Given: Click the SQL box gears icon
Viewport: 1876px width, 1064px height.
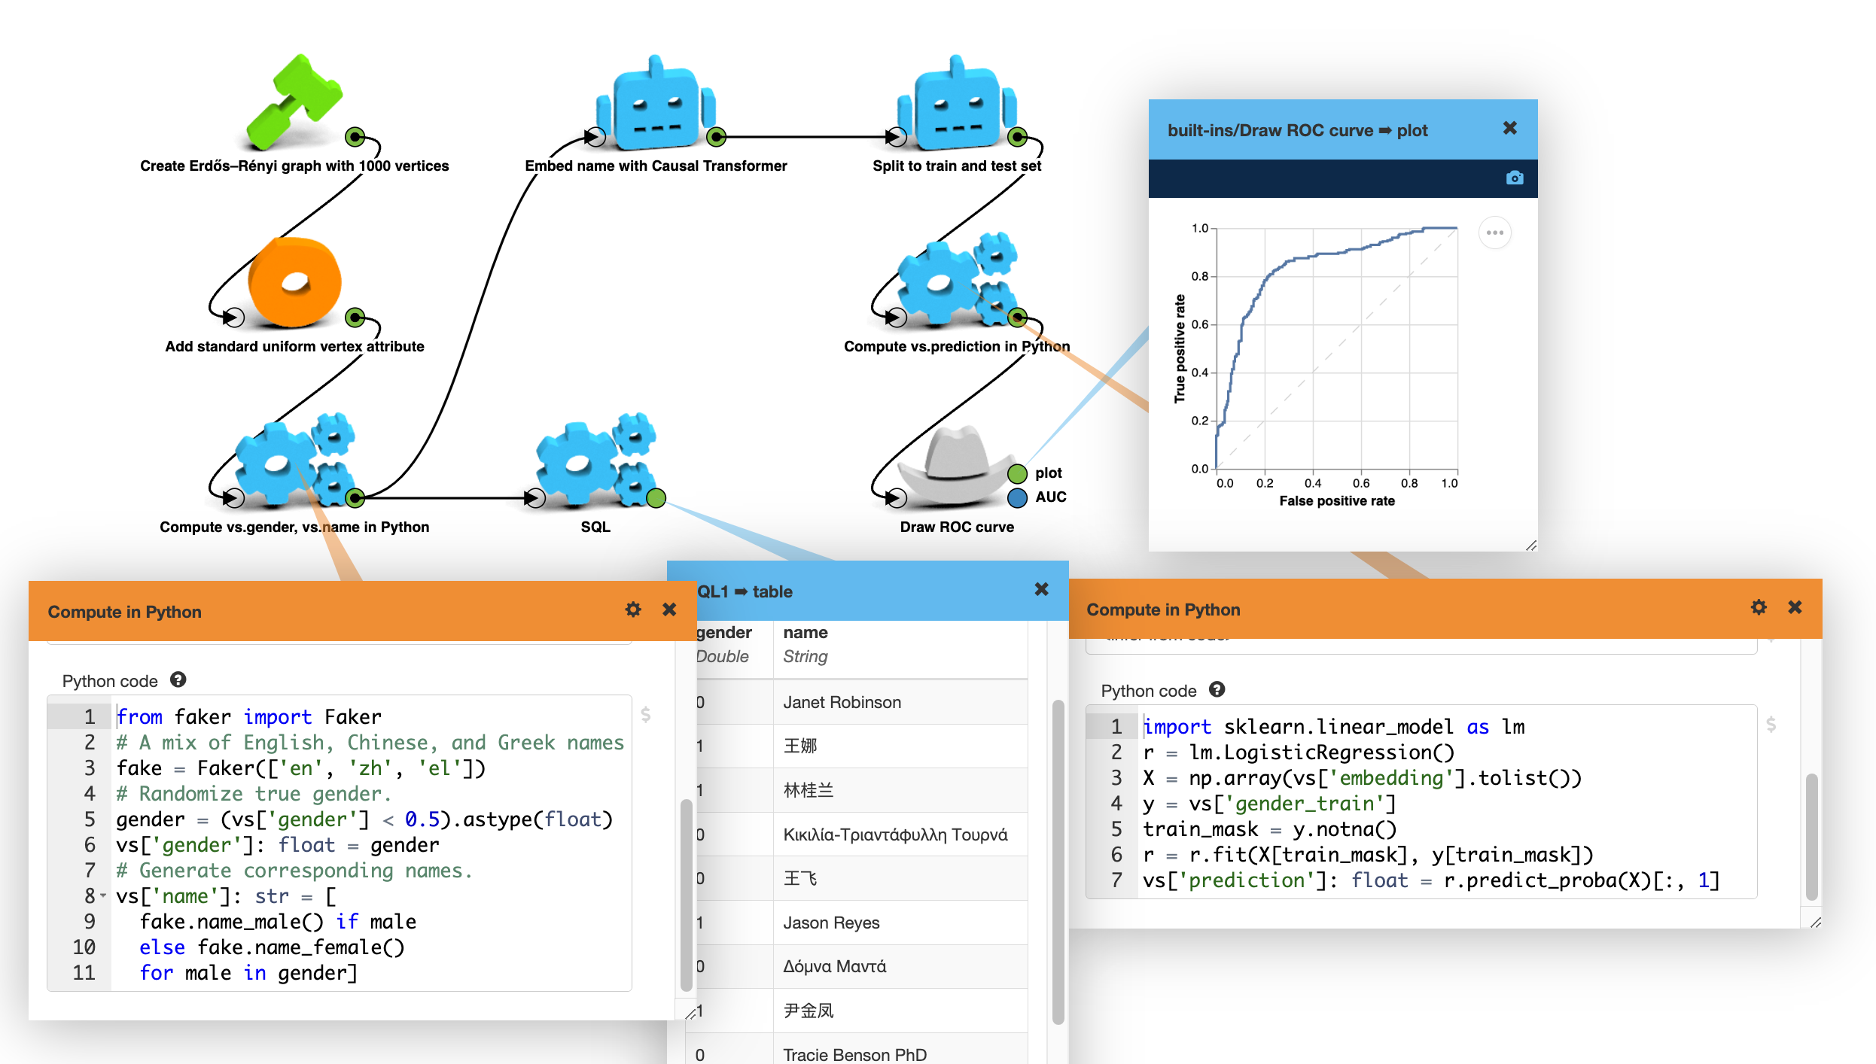Looking at the screenshot, I should tap(595, 459).
